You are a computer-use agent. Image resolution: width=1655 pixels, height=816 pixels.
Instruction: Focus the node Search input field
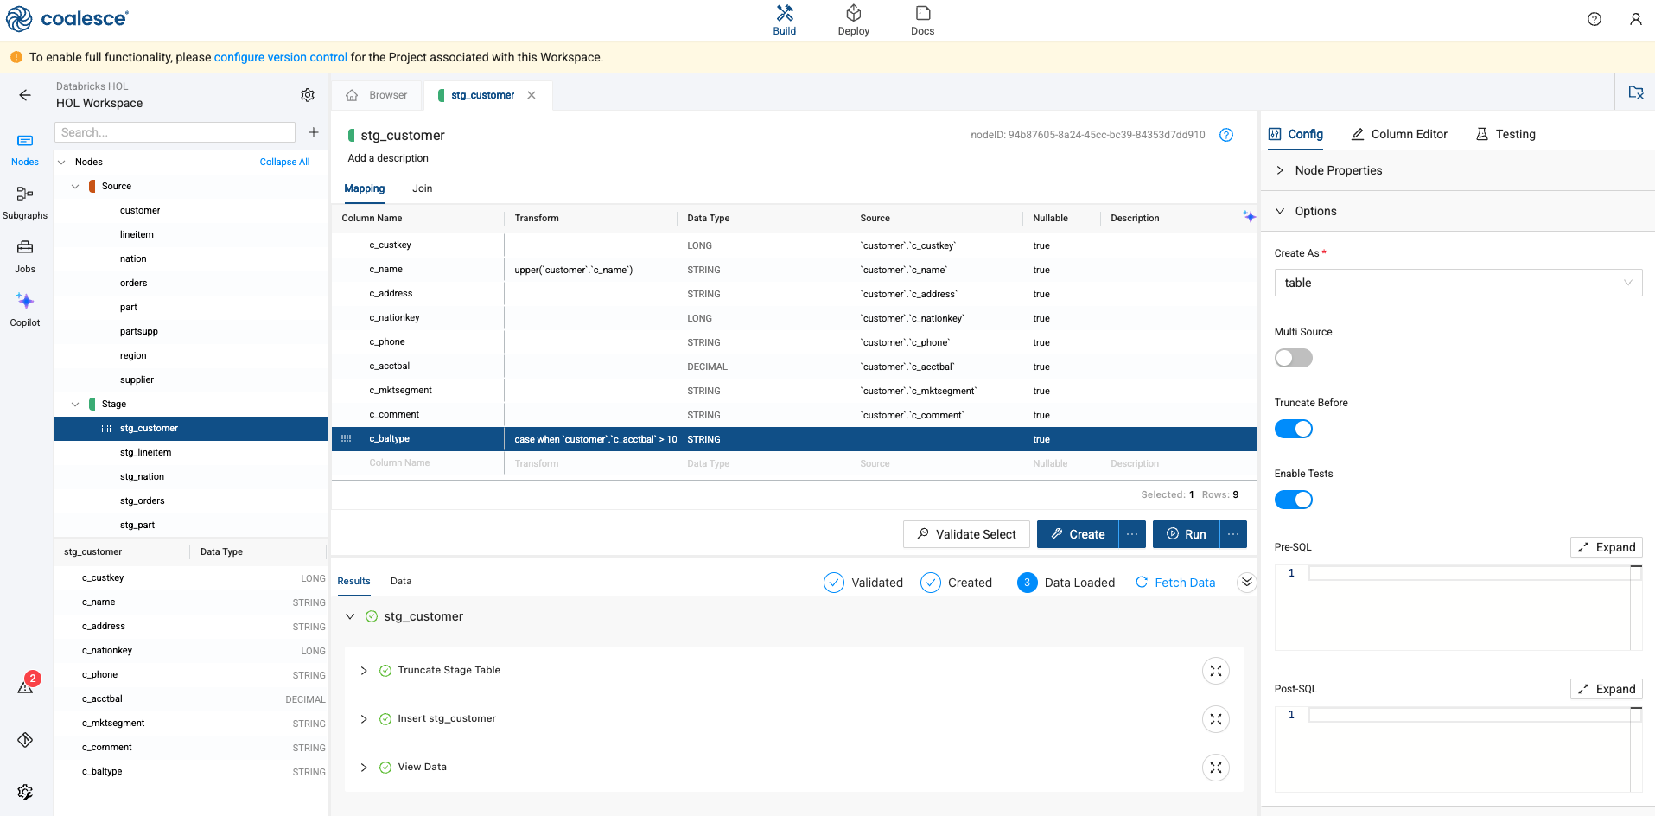coord(175,132)
